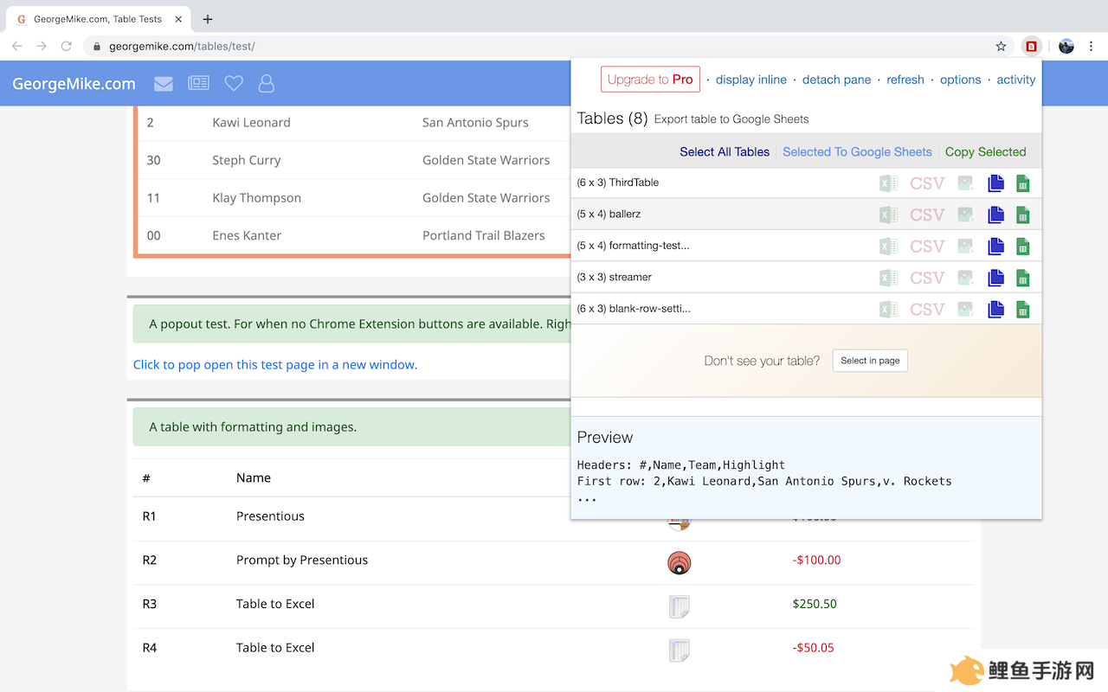Click the red circular image in row R2
Screen dimensions: 1108x692
[680, 563]
